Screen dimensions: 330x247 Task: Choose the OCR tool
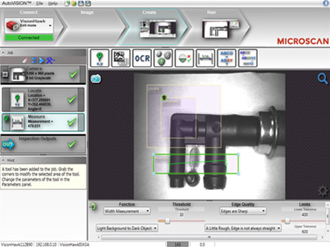142,58
